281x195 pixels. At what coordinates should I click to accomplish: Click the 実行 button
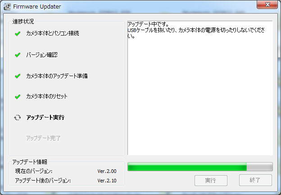click(x=211, y=181)
